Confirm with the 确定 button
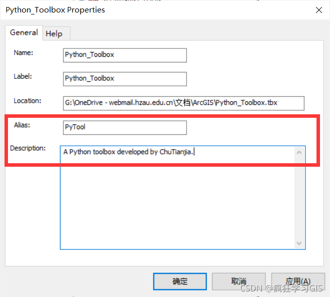 pyautogui.click(x=180, y=281)
